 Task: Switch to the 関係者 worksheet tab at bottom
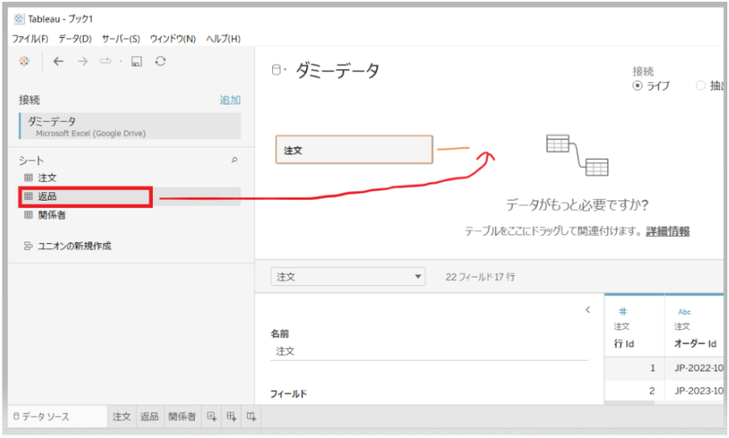click(181, 417)
